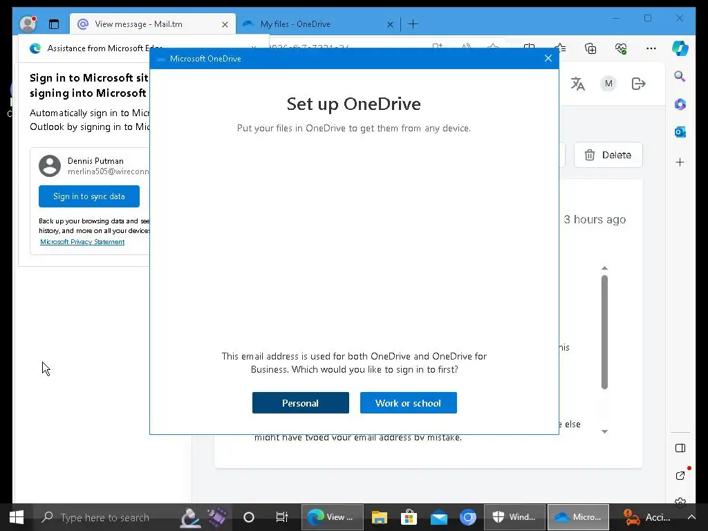Open Outlook sidebar icon
The image size is (708, 531).
680,132
